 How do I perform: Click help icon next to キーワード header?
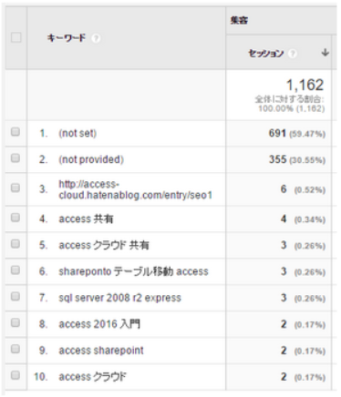tap(96, 38)
